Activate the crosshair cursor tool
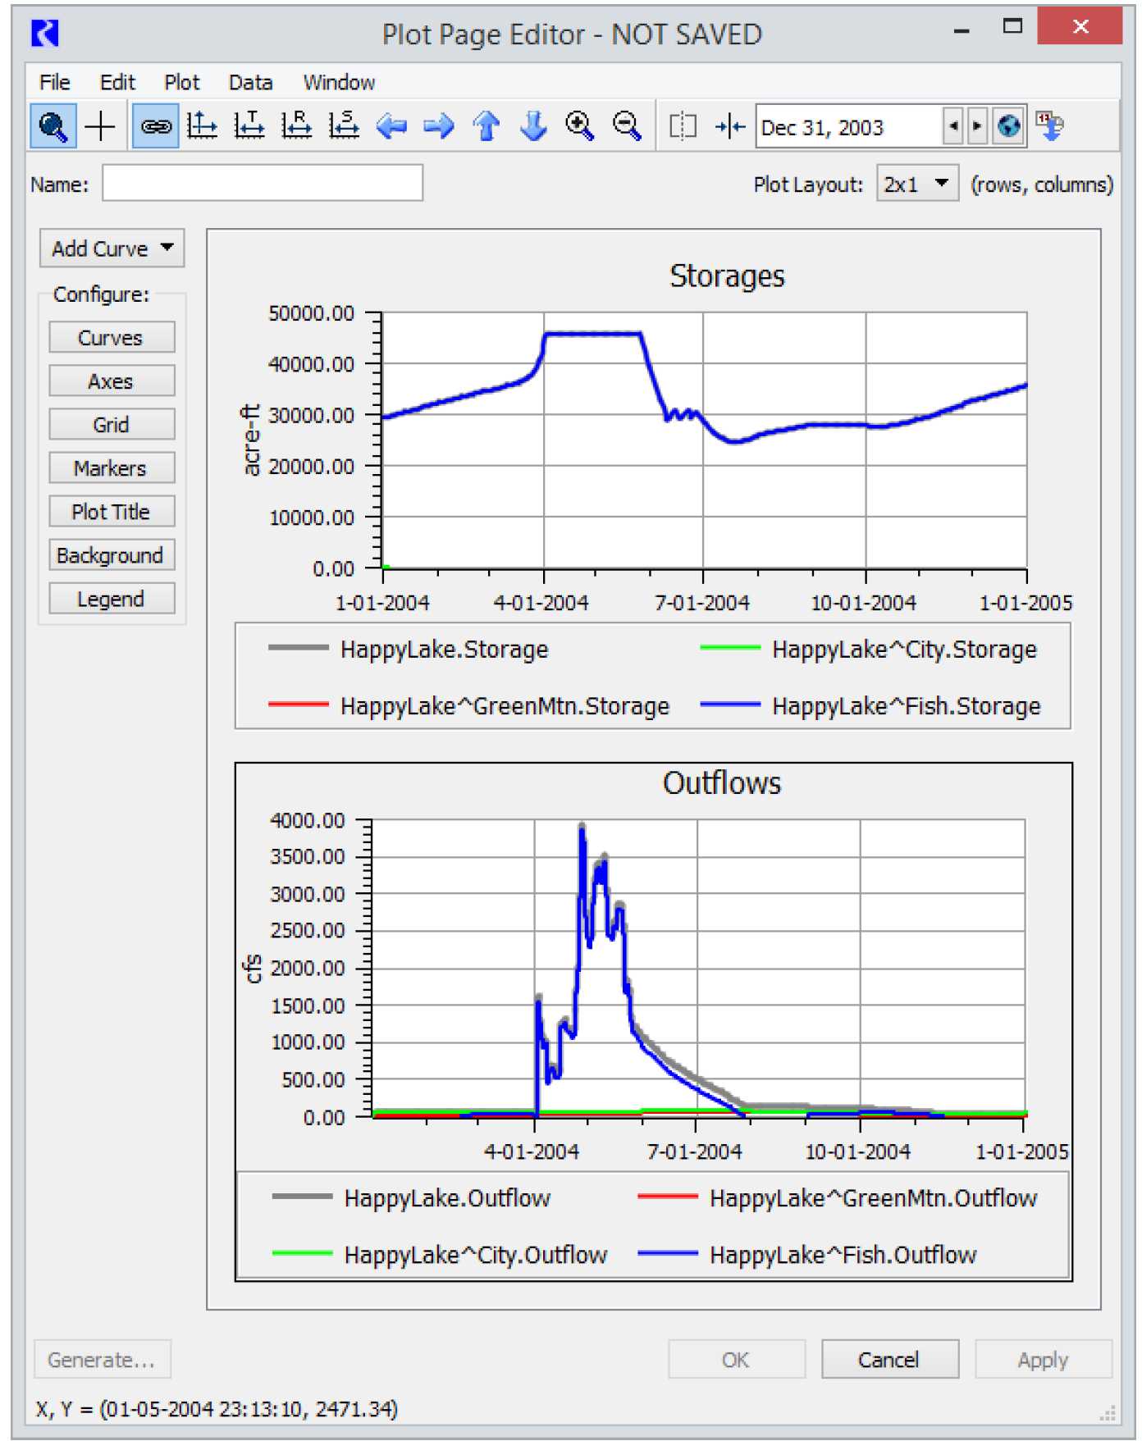This screenshot has height=1441, width=1142. pos(100,127)
